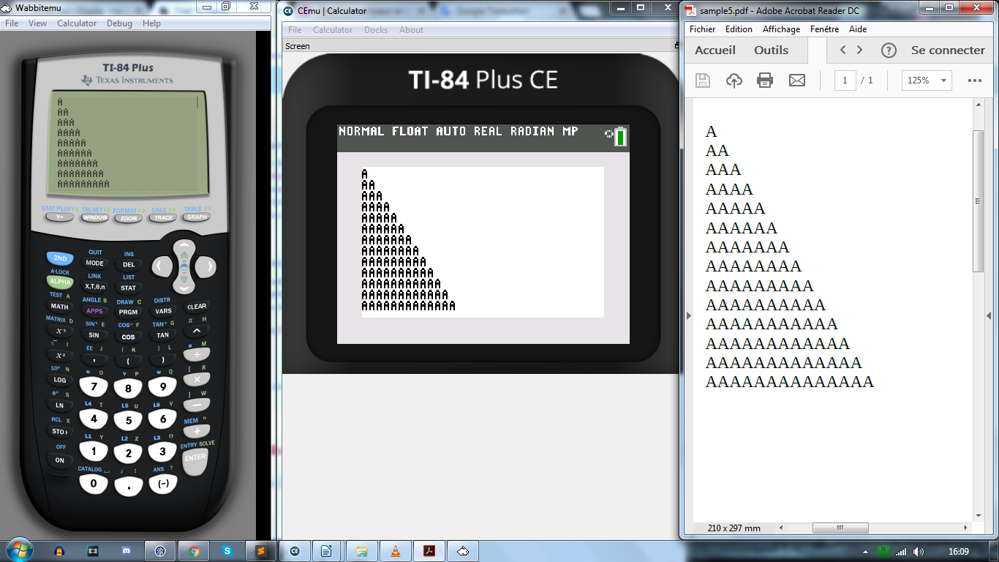999x562 pixels.
Task: Click the number 5 key on the TI-84
Action: click(128, 420)
